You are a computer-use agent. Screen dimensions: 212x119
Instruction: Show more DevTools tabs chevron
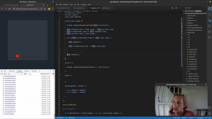(39, 71)
